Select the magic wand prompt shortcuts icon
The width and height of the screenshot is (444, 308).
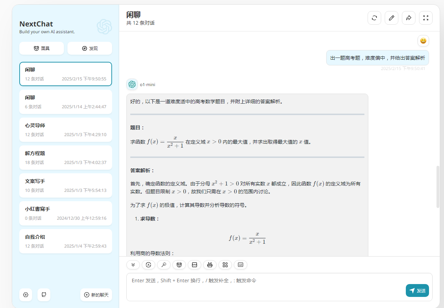coord(164,265)
